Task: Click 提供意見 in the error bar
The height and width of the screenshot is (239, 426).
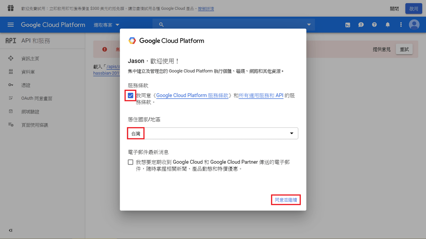Action: pos(382,49)
